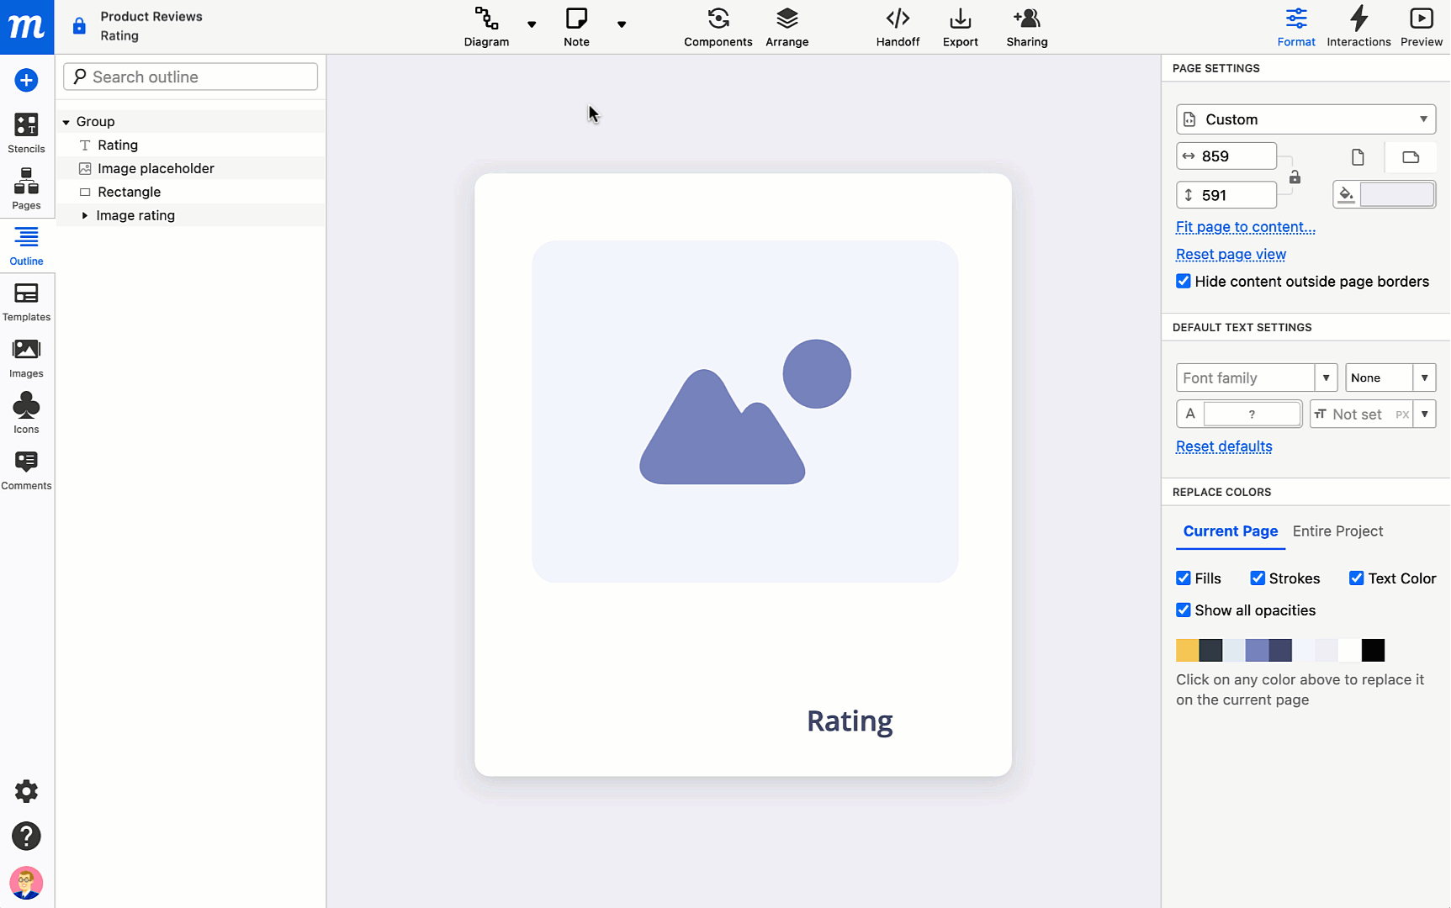Click the Fit page to content link
Viewport: 1451px width, 908px height.
[1245, 227]
